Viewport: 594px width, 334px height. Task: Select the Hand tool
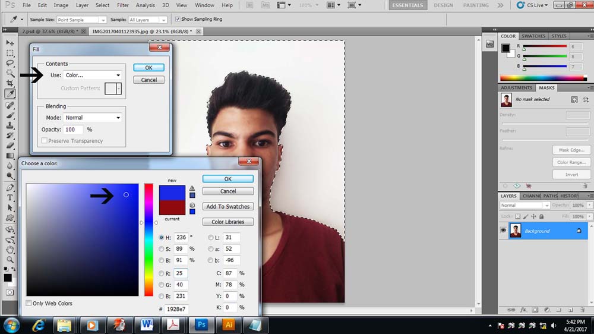coord(10,250)
